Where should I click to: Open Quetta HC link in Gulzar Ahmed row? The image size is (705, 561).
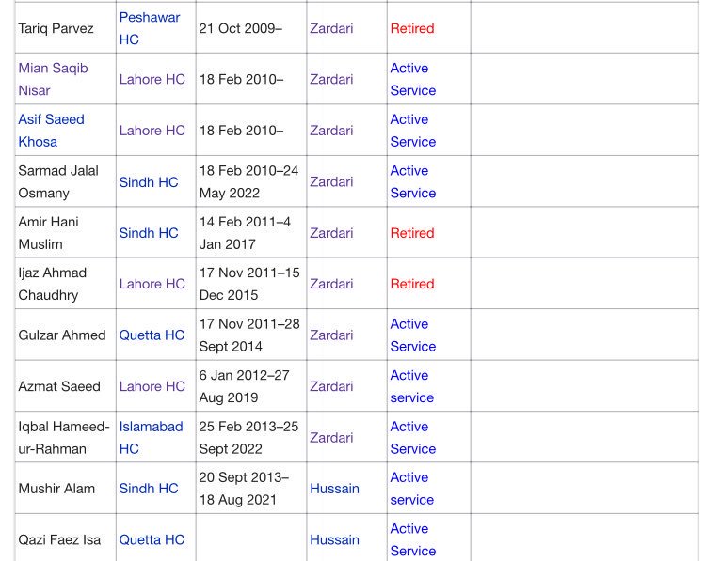click(x=152, y=335)
